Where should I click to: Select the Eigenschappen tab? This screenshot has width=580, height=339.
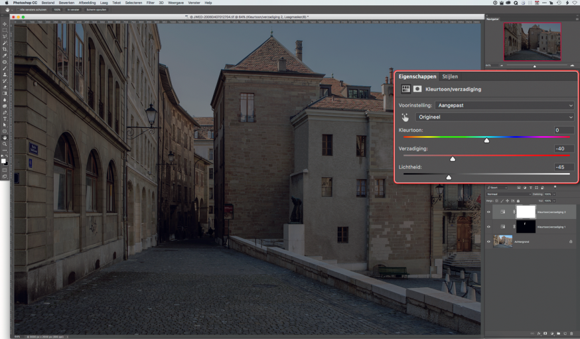click(x=417, y=76)
